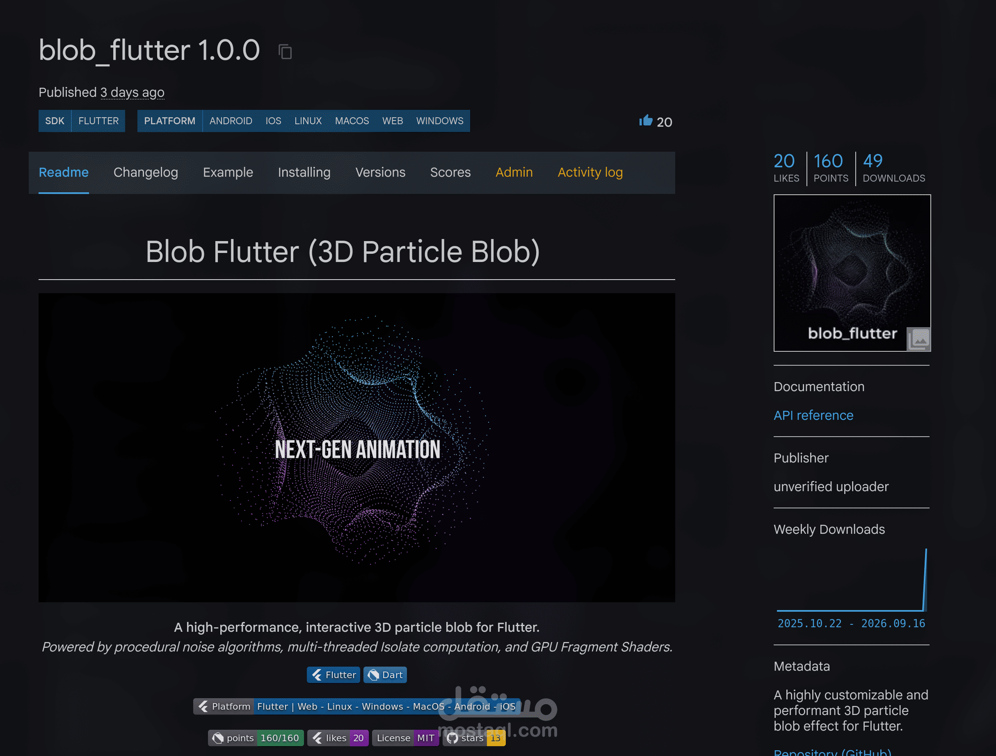Viewport: 996px width, 756px height.
Task: Click the 20 LIKES score
Action: tap(786, 168)
